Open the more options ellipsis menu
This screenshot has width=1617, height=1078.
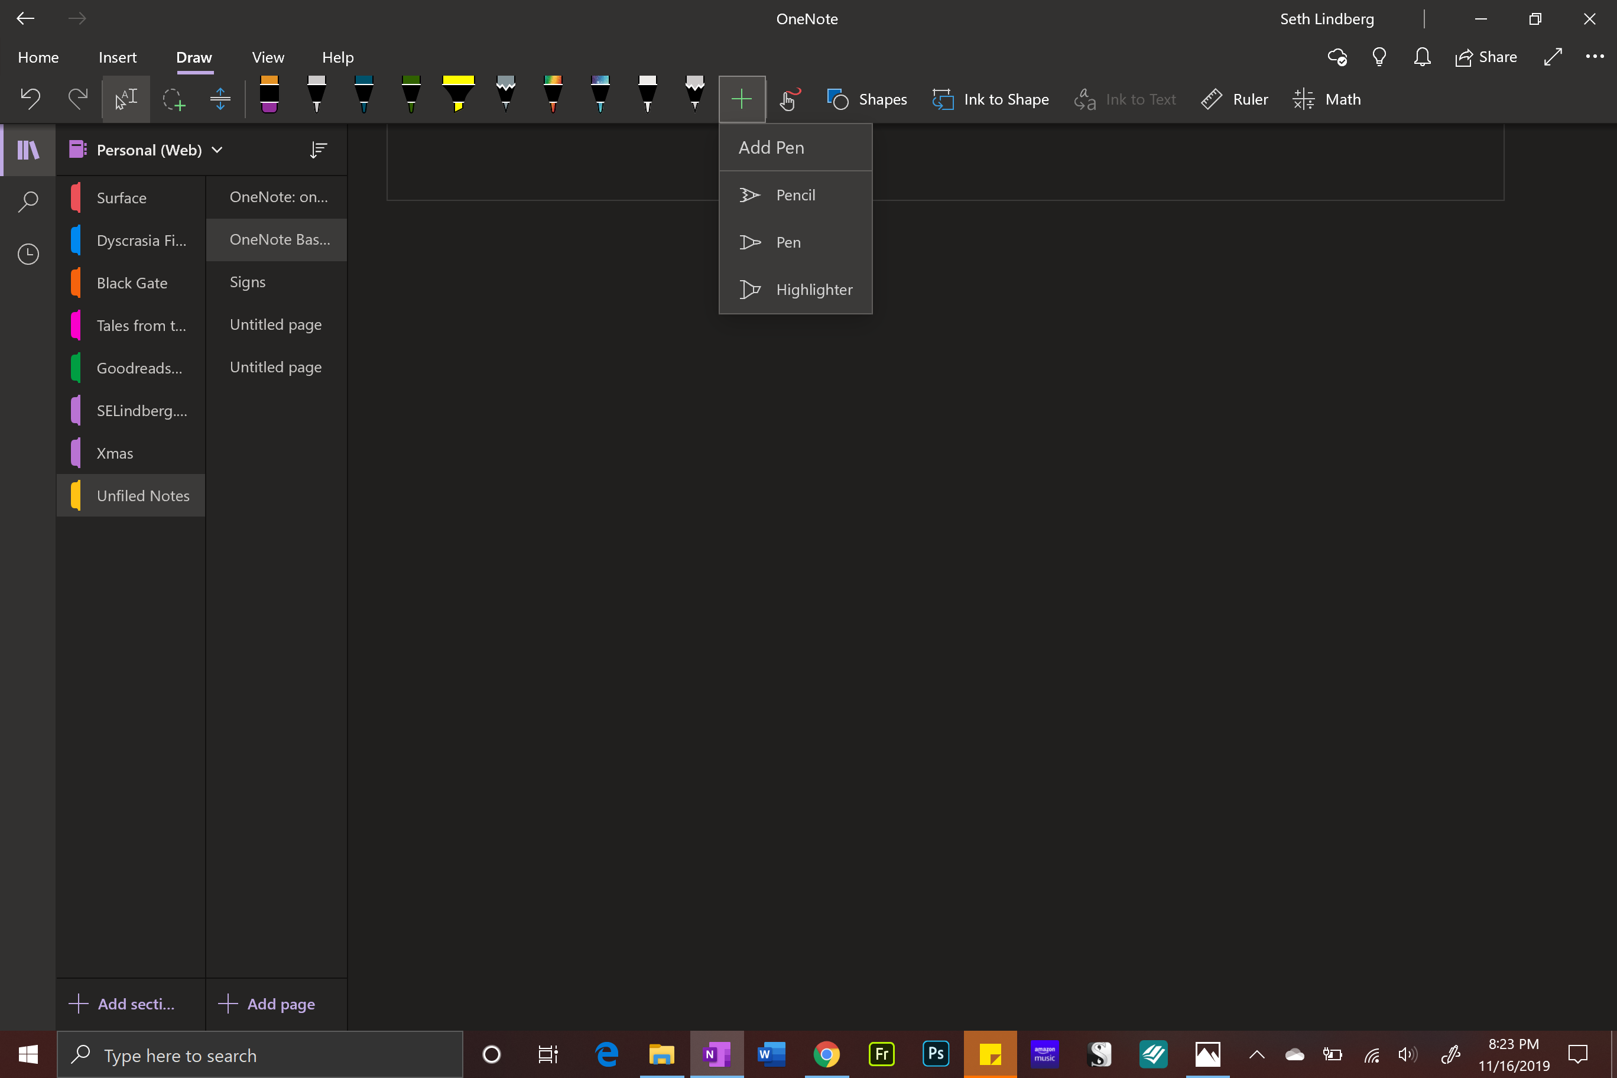point(1595,57)
